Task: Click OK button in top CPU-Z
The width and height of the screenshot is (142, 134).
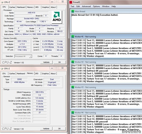Action: tap(60, 62)
